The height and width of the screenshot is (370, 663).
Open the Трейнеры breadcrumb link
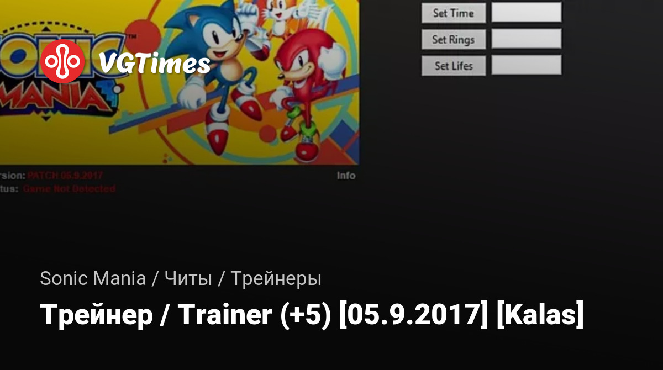click(276, 279)
